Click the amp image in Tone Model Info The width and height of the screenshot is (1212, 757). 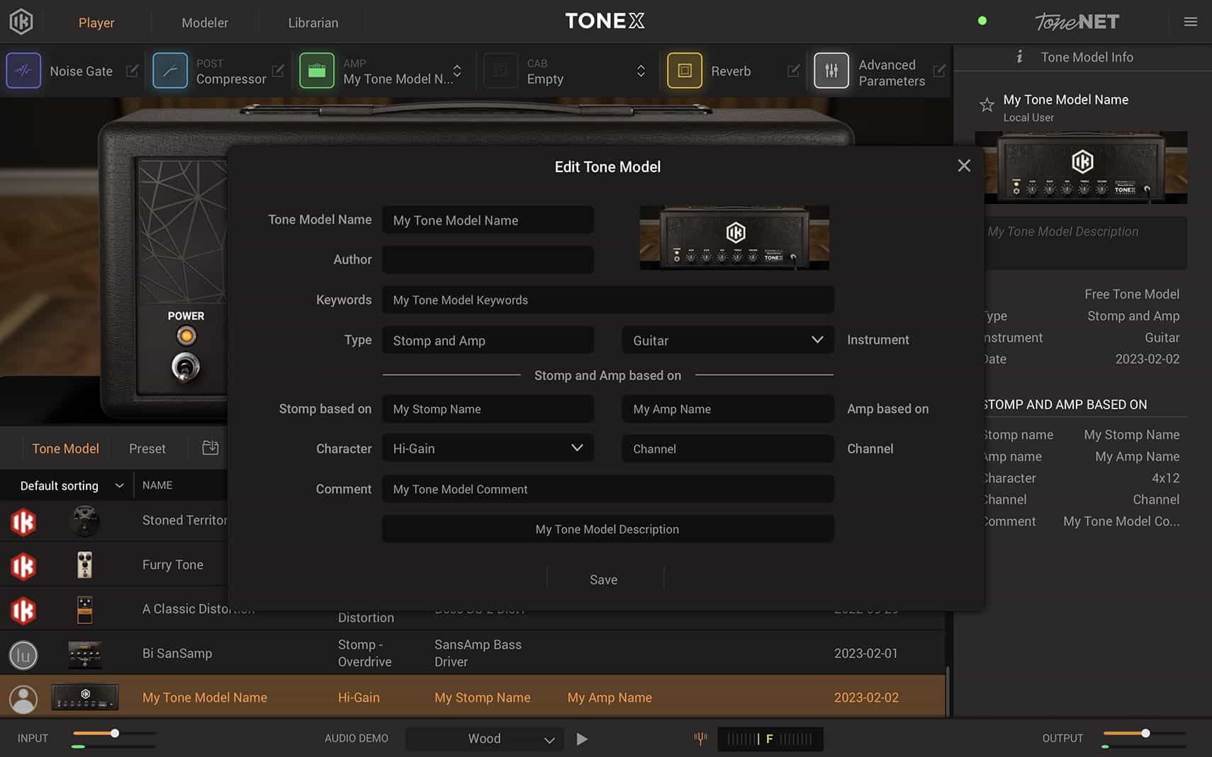[x=1081, y=167]
